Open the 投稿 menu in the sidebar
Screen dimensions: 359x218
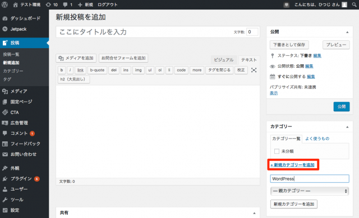pyautogui.click(x=24, y=42)
